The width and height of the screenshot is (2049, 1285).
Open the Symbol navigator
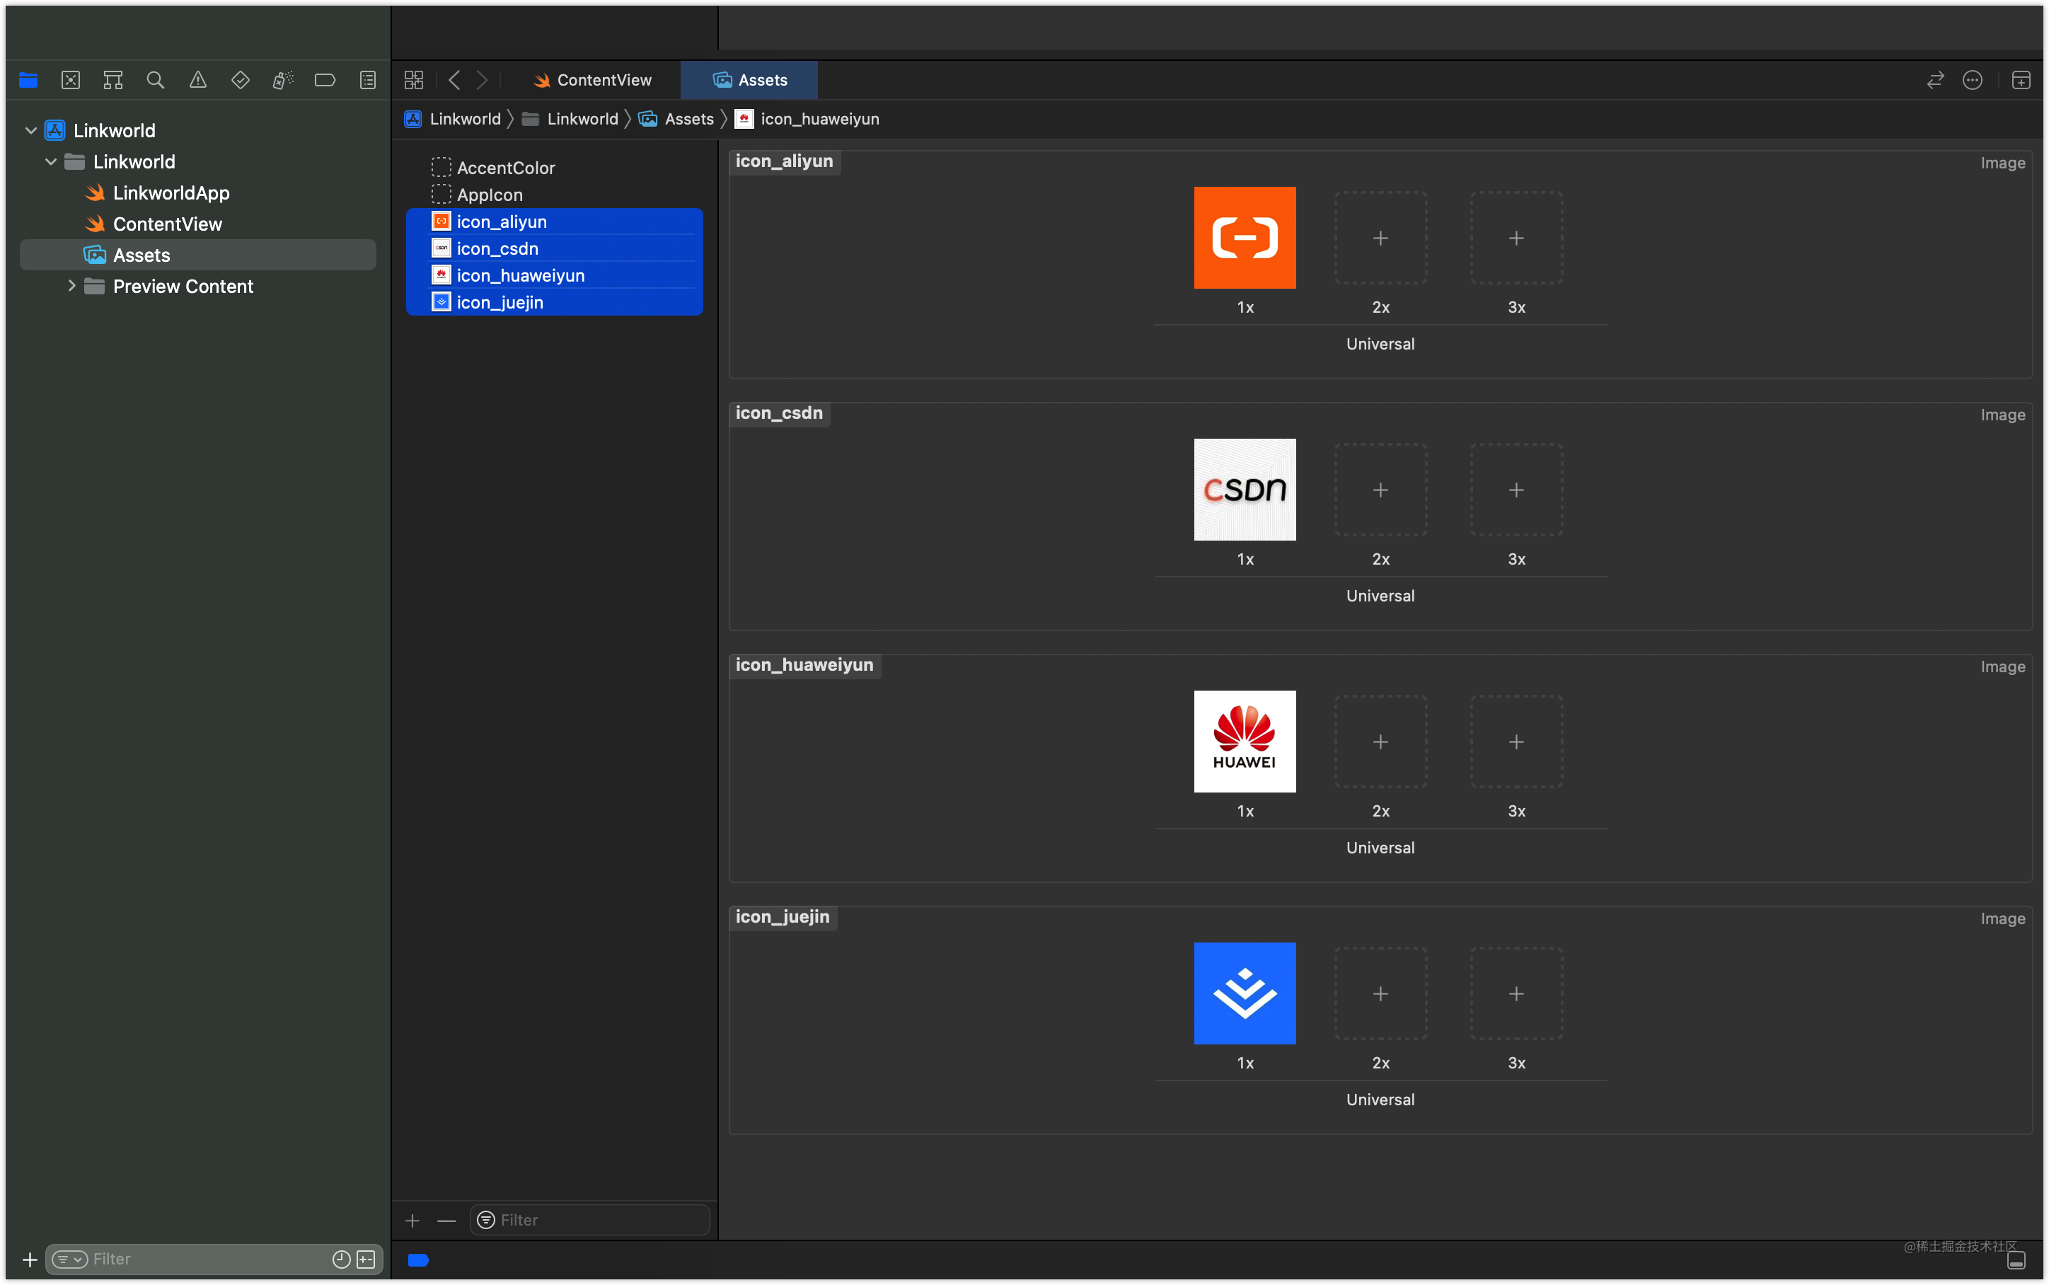click(x=113, y=80)
